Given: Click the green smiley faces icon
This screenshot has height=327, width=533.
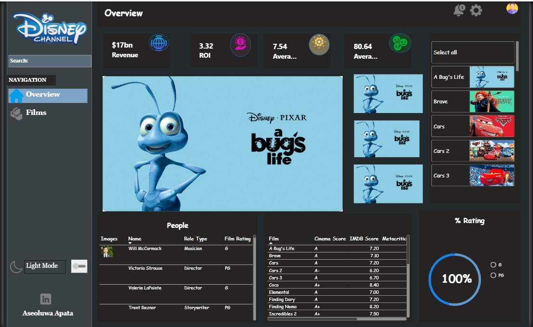Looking at the screenshot, I should point(400,43).
